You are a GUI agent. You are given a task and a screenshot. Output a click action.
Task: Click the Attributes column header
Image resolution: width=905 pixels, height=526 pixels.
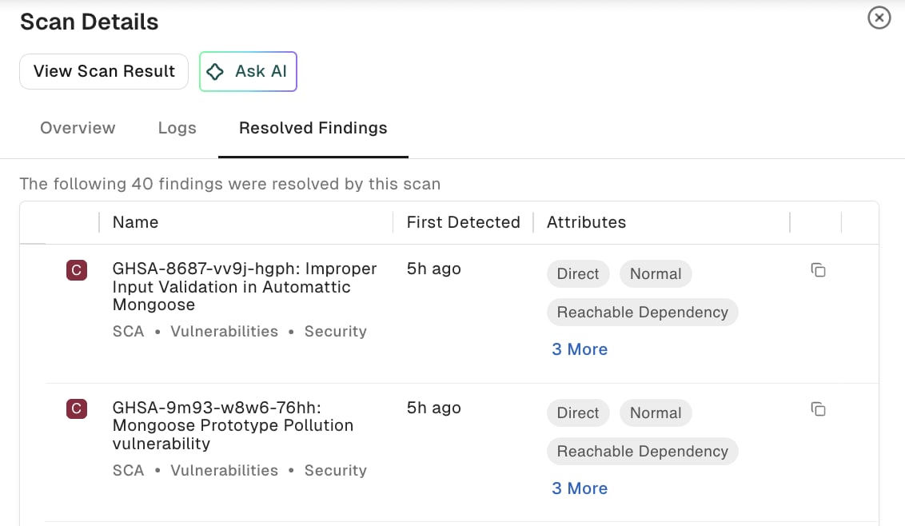click(x=586, y=222)
